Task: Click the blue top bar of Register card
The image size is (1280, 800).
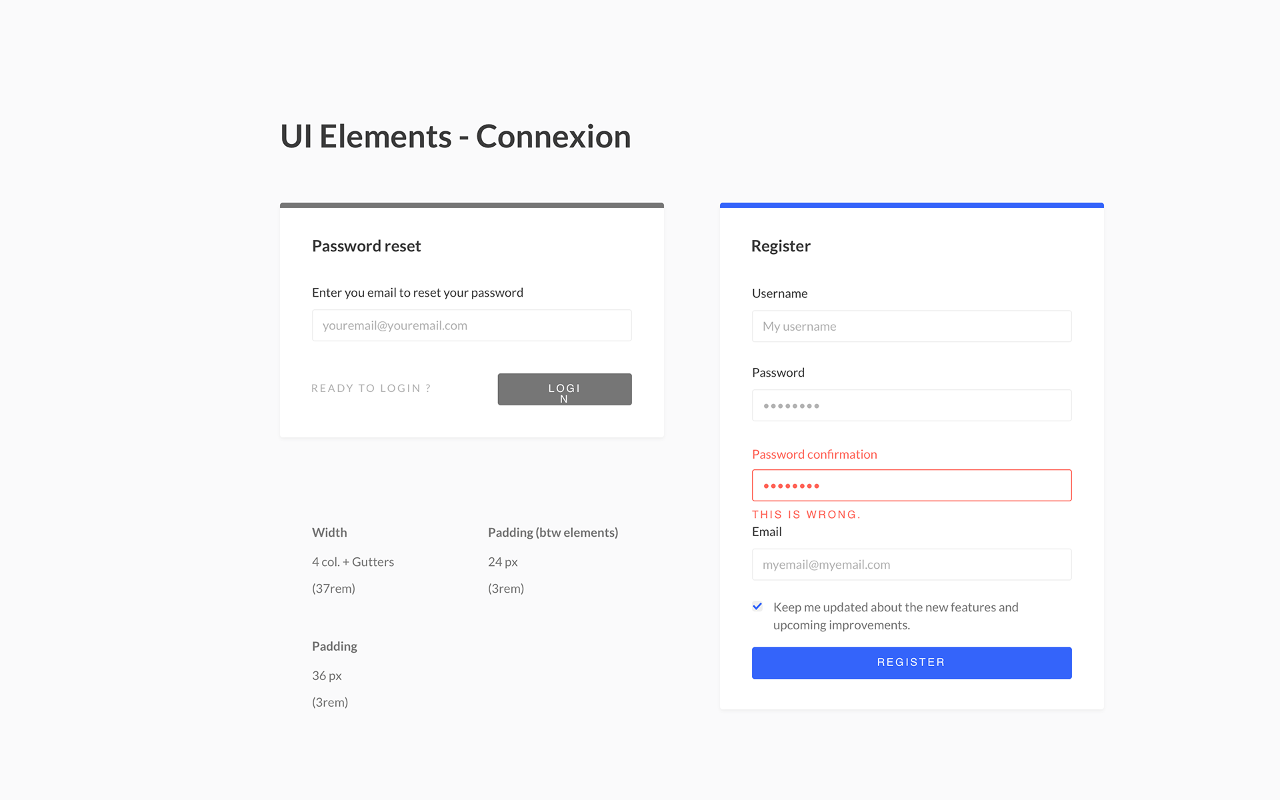Action: pos(911,205)
